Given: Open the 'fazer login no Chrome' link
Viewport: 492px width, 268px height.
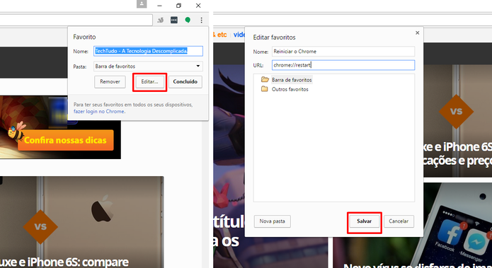Looking at the screenshot, I should pos(99,111).
